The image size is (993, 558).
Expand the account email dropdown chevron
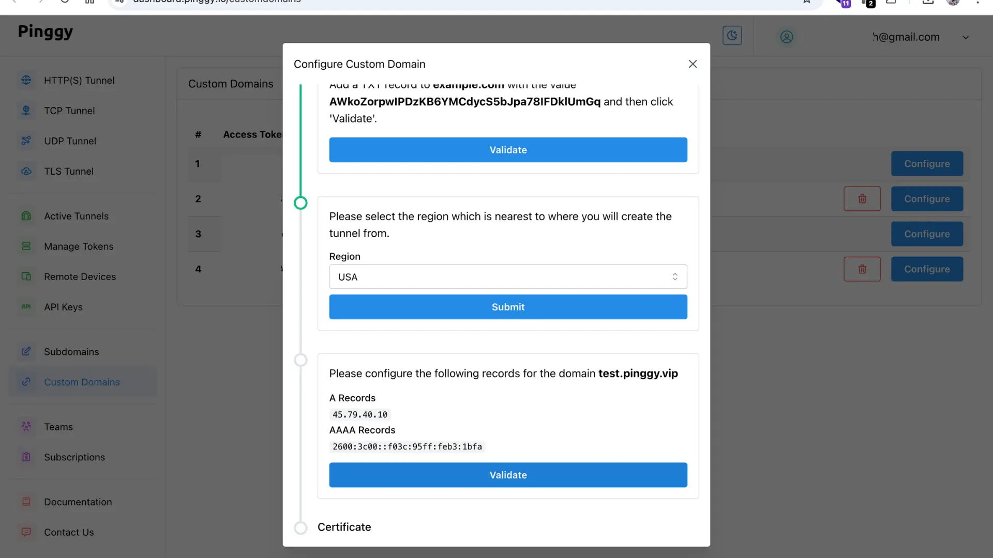(965, 37)
